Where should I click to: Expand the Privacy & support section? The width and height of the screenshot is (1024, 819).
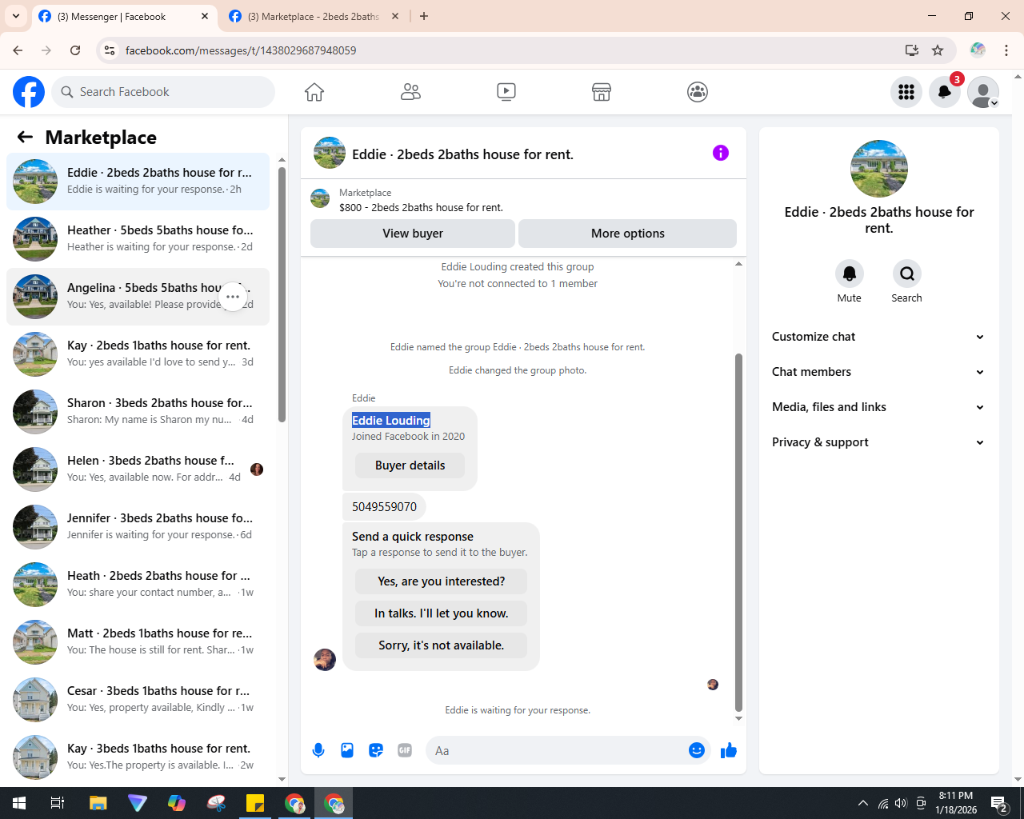[x=878, y=442]
